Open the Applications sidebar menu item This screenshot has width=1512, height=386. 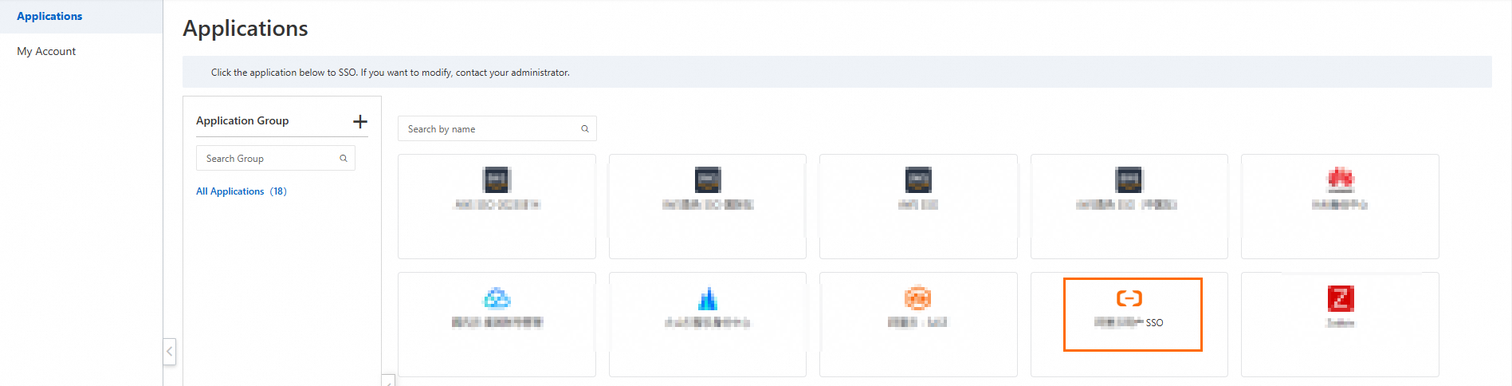tap(81, 16)
